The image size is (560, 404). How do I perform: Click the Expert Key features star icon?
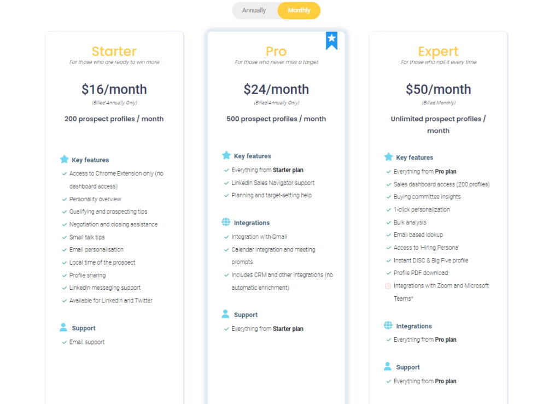[388, 157]
